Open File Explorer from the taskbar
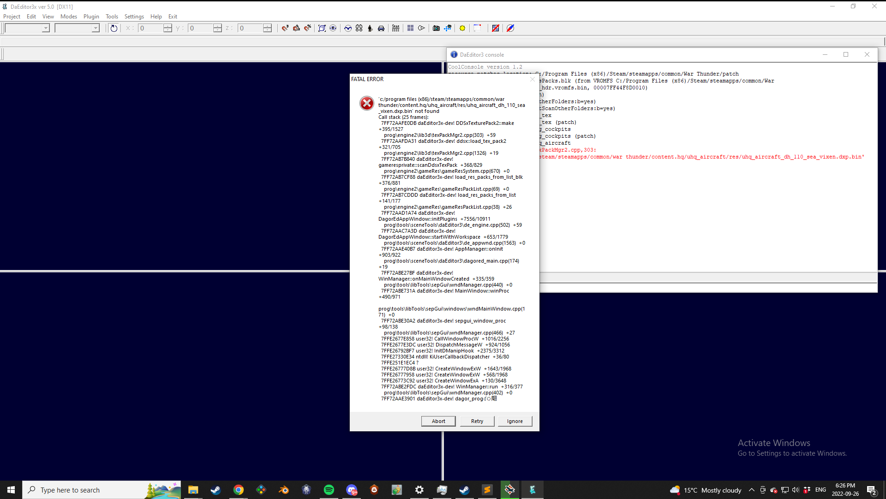 click(193, 490)
